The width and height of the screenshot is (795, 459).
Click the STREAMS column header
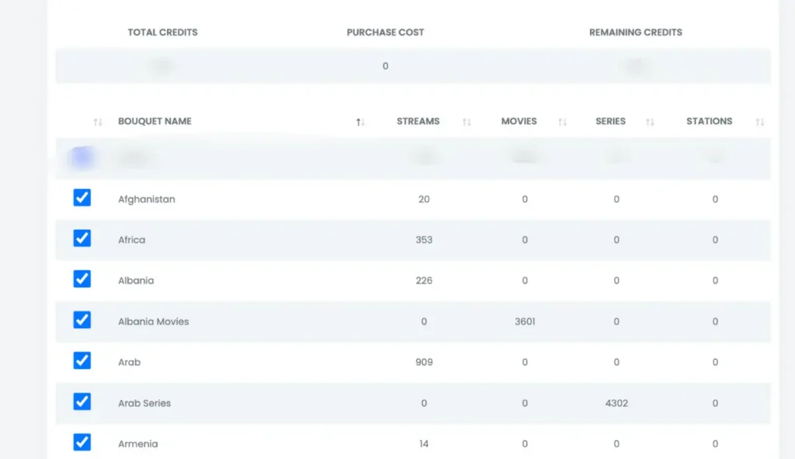[x=418, y=121]
